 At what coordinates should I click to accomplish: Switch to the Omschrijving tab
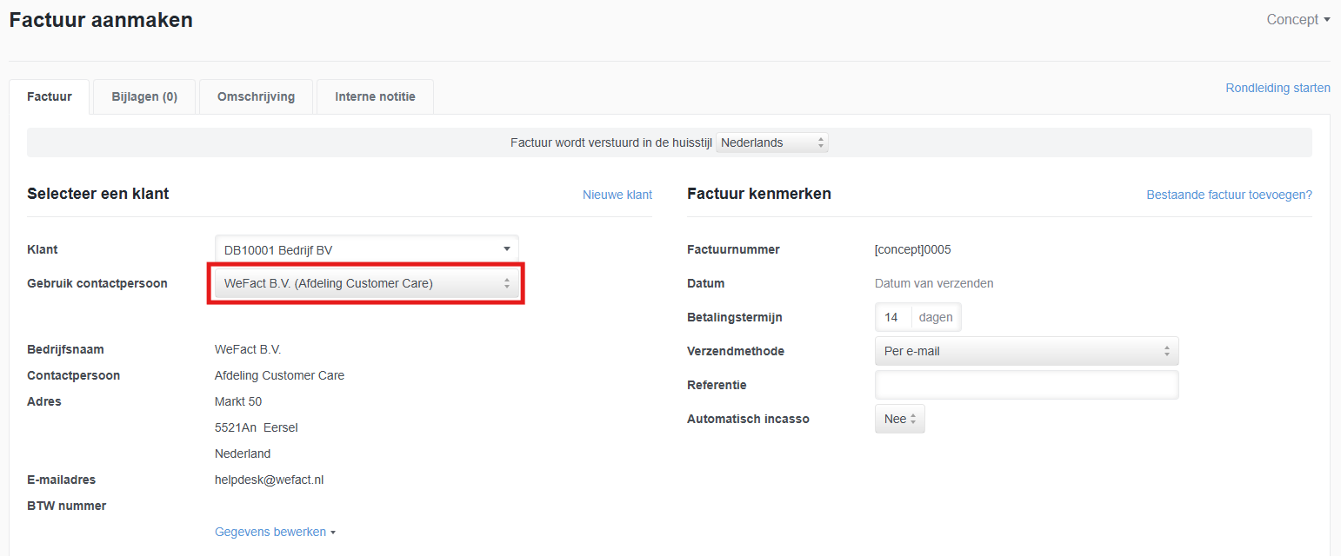[256, 96]
